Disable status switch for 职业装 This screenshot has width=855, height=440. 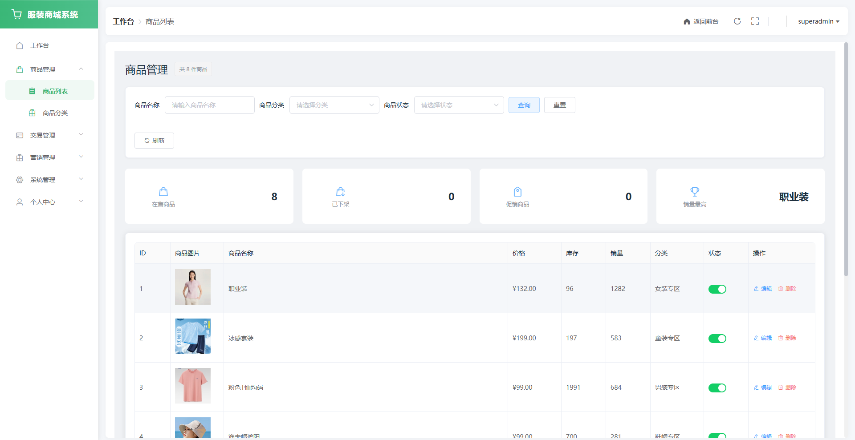(717, 289)
